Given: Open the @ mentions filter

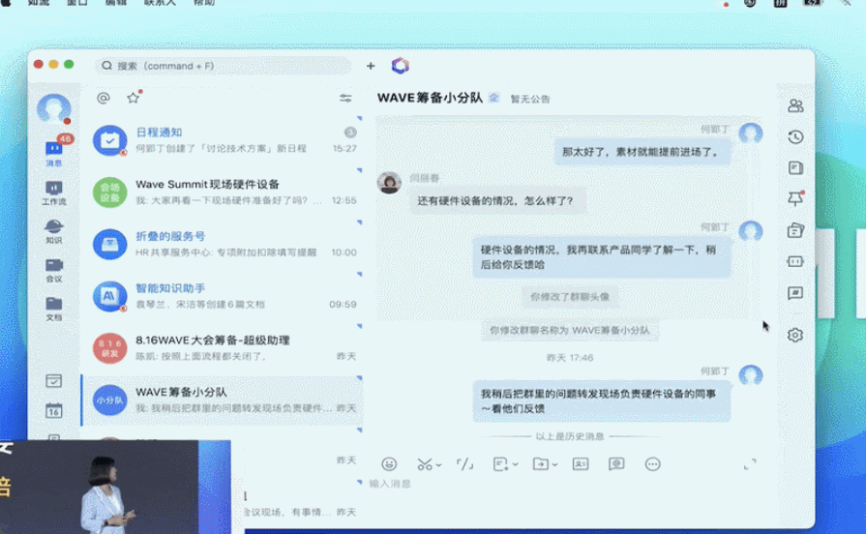Looking at the screenshot, I should point(104,99).
